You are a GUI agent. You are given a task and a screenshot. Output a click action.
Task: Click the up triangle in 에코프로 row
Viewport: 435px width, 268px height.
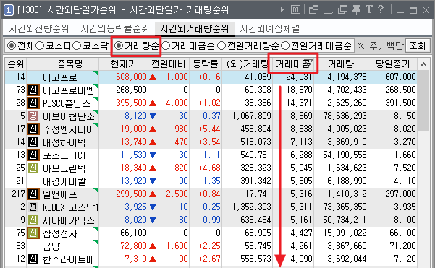point(153,77)
